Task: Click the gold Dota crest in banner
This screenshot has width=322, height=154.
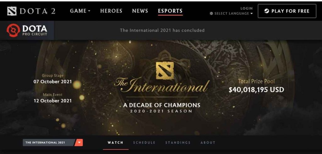Action: (165, 71)
